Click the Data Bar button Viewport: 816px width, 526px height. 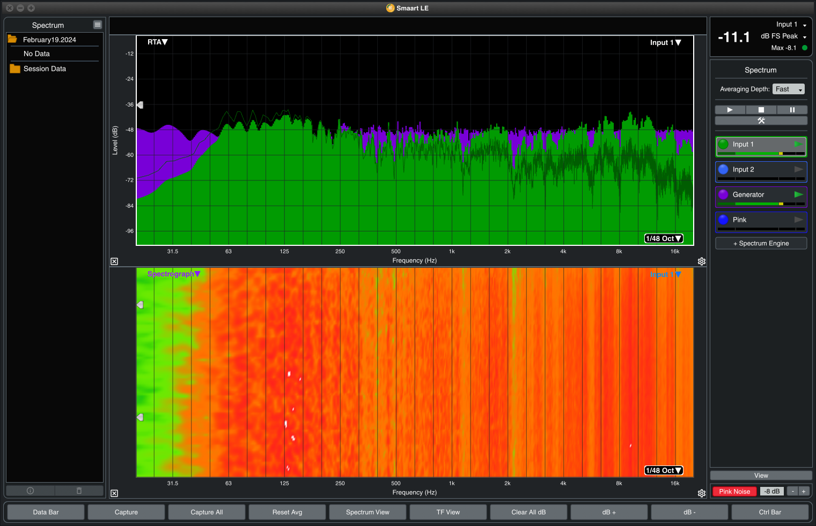(46, 512)
